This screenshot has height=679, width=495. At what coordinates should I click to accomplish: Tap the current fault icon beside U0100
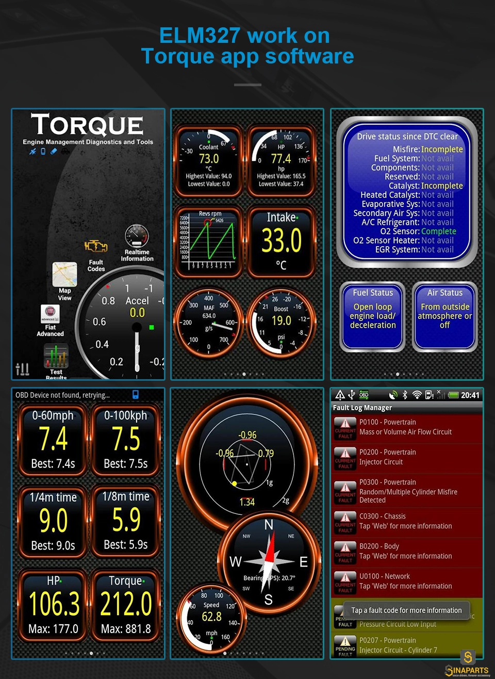345,582
